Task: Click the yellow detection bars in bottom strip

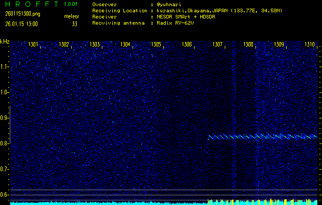Action: tap(263, 202)
